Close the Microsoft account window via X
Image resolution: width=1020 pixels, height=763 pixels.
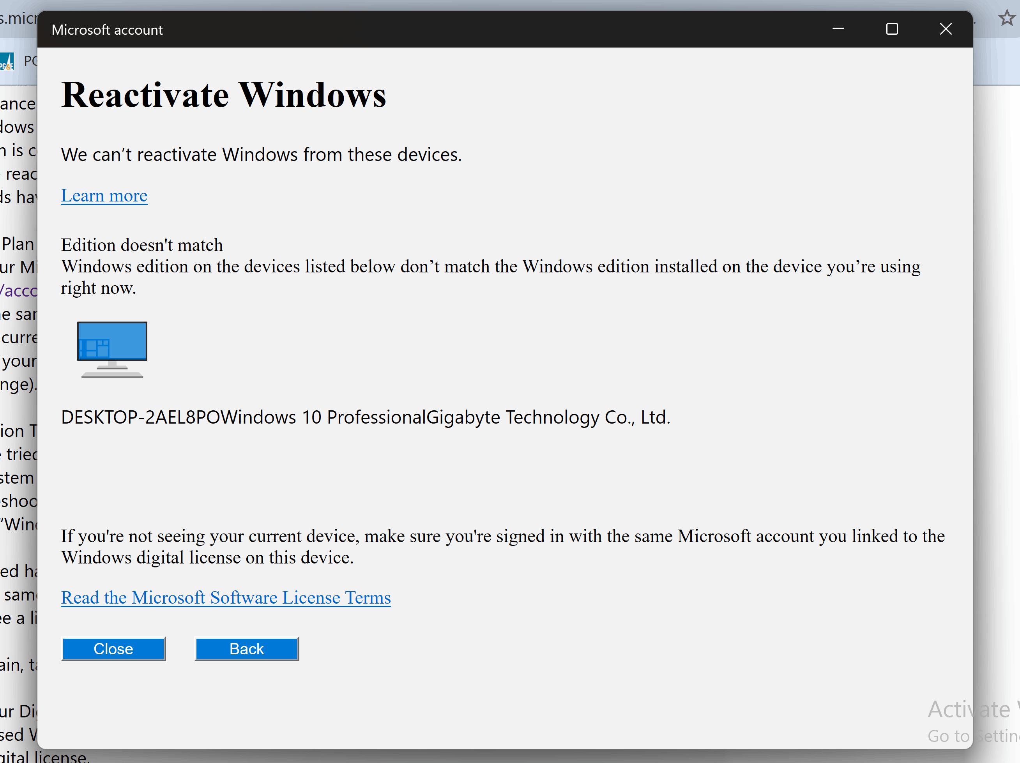[x=946, y=29]
